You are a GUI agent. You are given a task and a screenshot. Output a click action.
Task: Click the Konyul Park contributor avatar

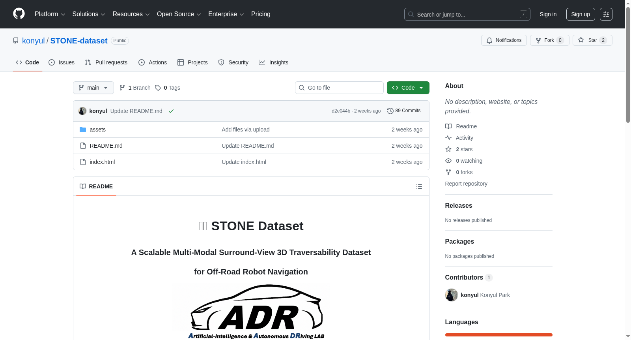(452, 295)
